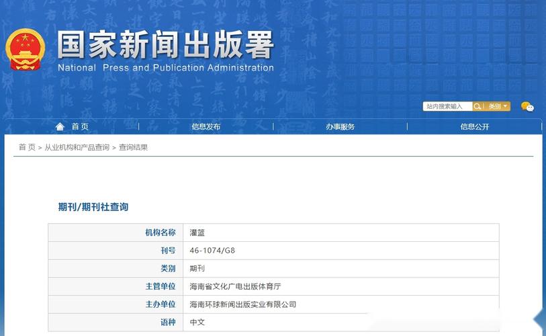Click the 站内搜索输入 search field
Screen dimensions: 546x336
[x=447, y=106]
